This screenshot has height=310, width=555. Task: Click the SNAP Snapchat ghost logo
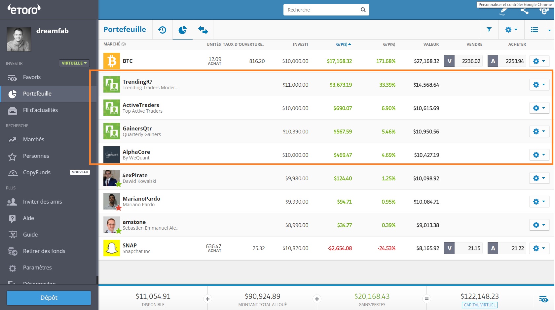(112, 248)
